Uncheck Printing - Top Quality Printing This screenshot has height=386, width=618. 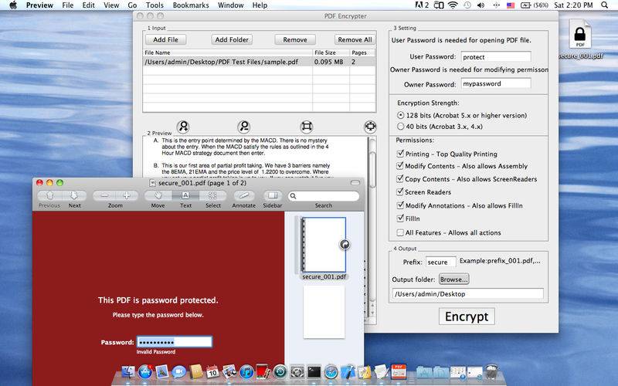pyautogui.click(x=400, y=154)
